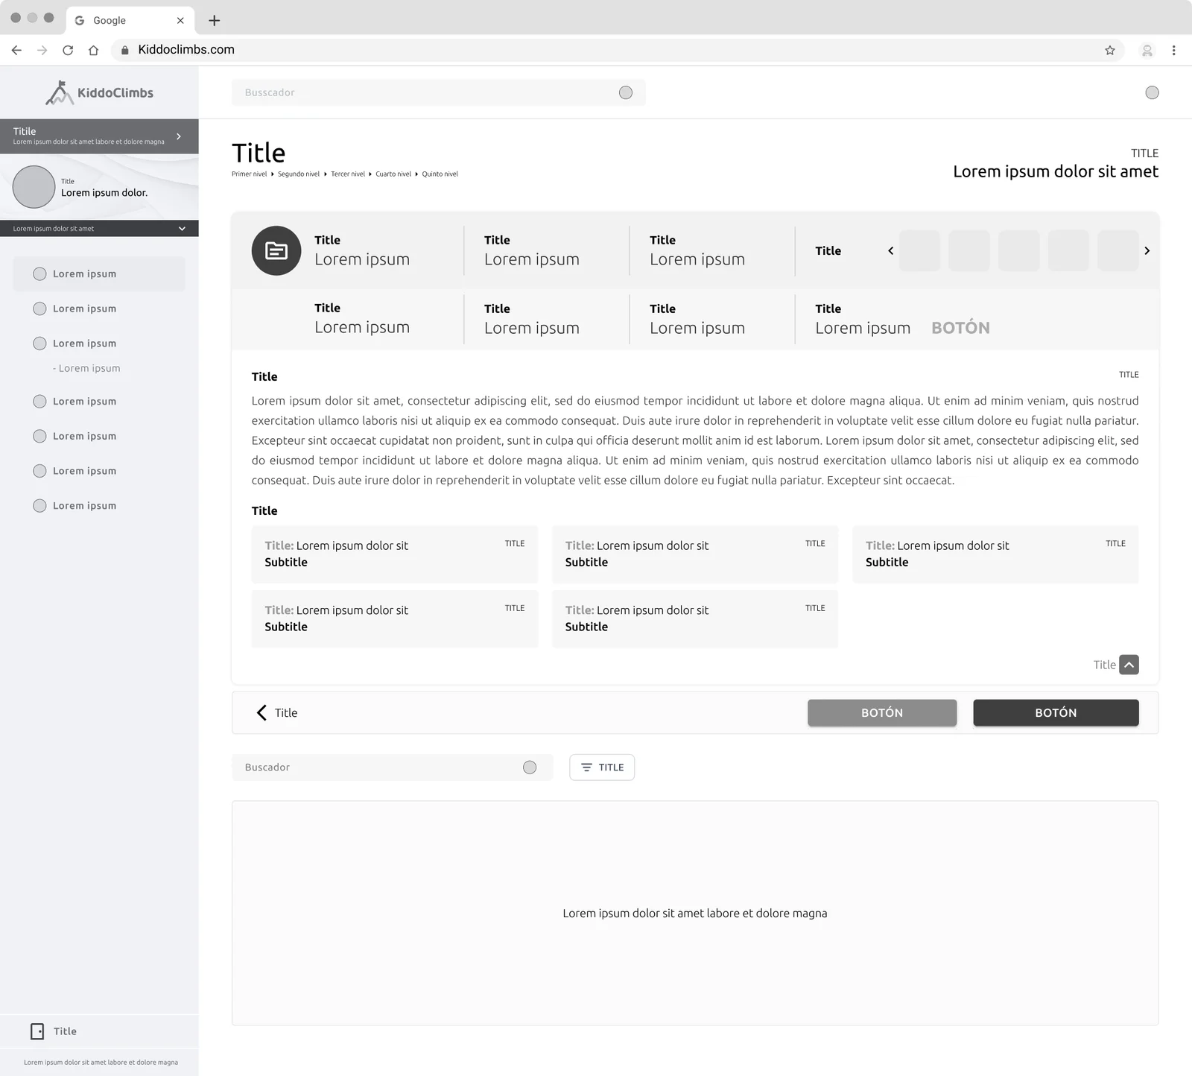Open the Segundo nivel breadcrumb
The image size is (1192, 1076).
[298, 174]
